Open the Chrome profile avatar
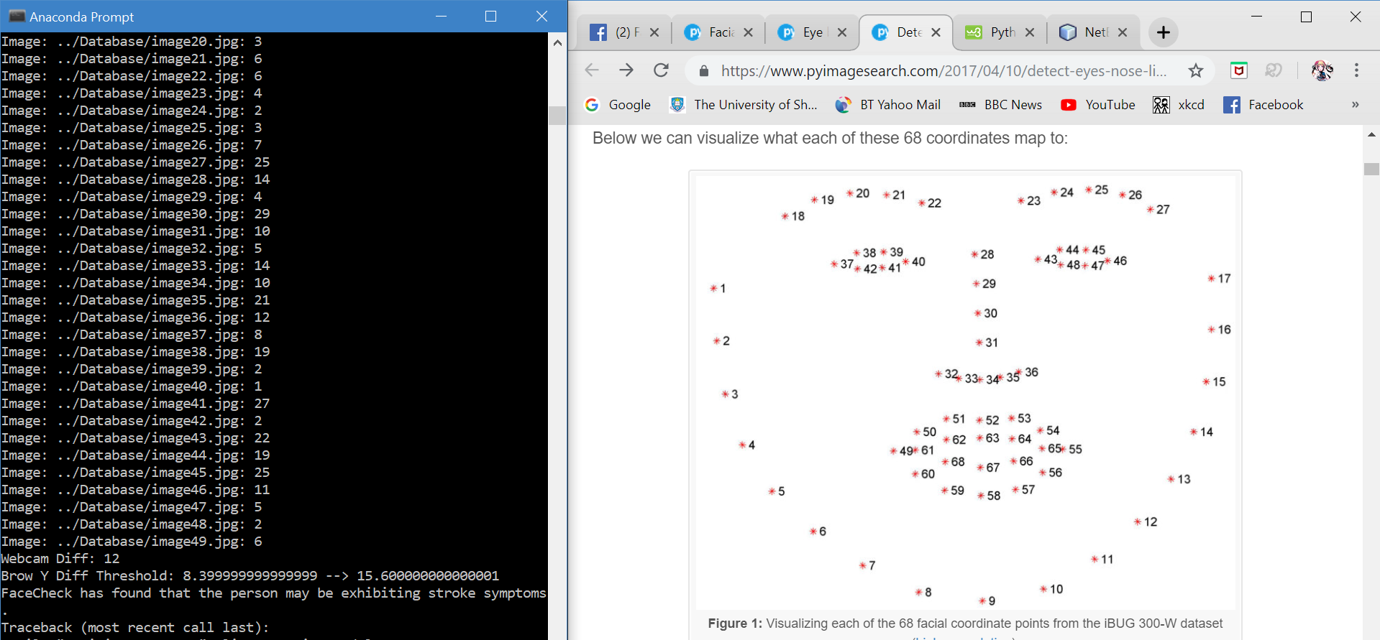This screenshot has height=640, width=1380. click(x=1322, y=70)
